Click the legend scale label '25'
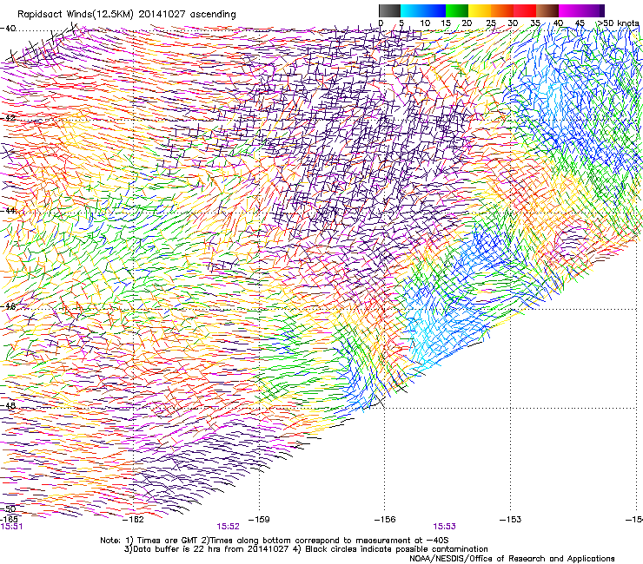Image resolution: width=643 pixels, height=564 pixels. click(491, 23)
